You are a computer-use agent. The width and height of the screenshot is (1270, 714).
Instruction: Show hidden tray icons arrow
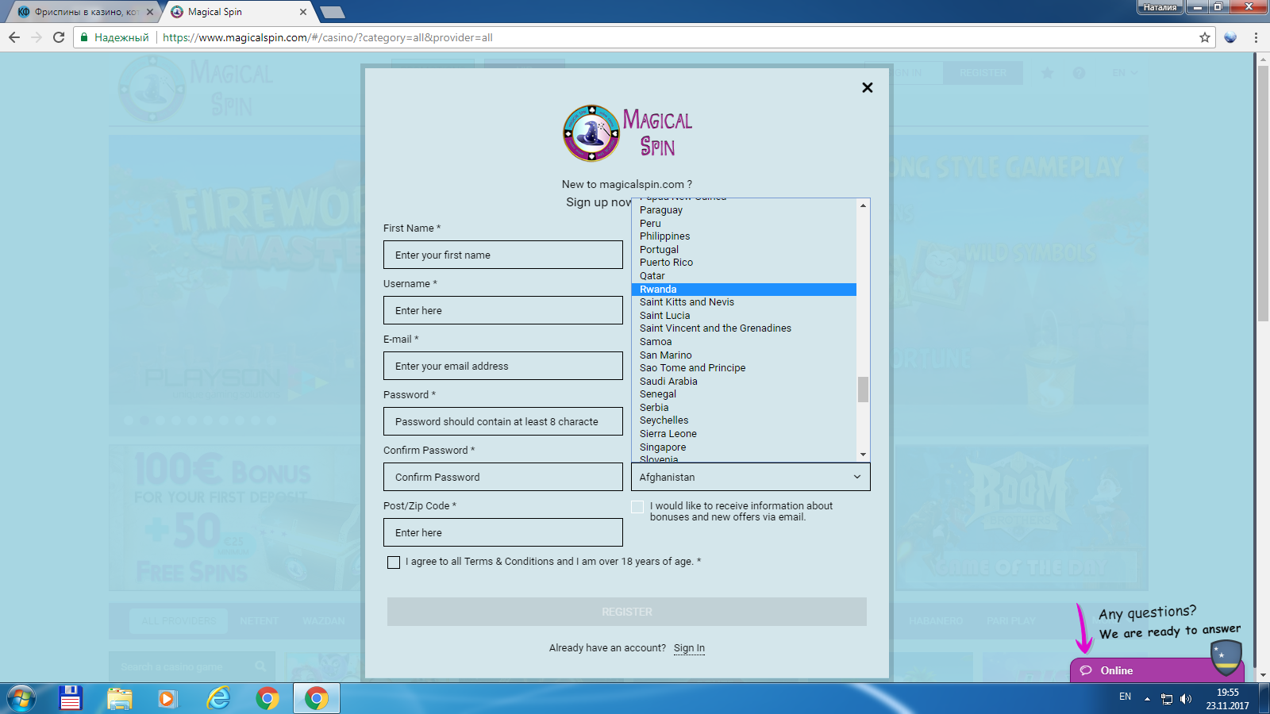tap(1147, 699)
